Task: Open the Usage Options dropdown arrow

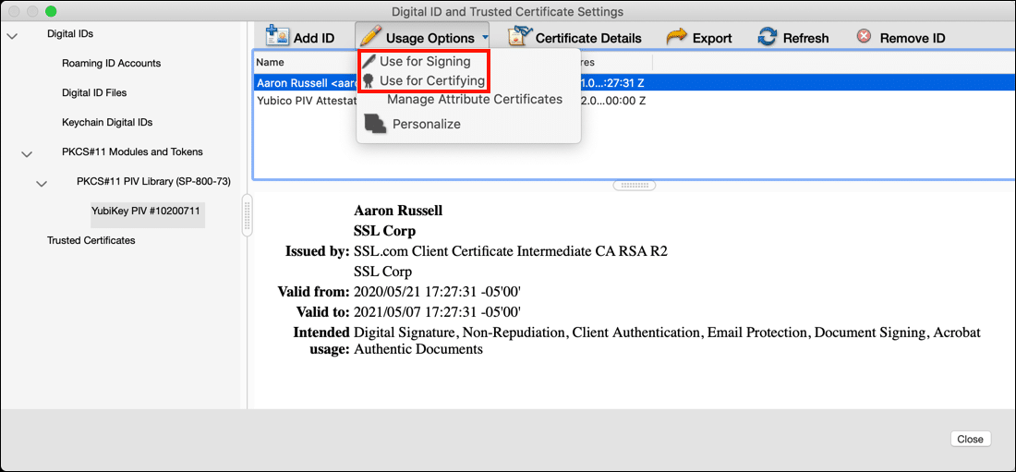Action: point(485,38)
